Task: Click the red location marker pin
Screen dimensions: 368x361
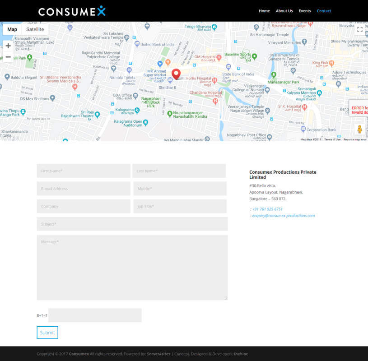Action: tap(176, 74)
